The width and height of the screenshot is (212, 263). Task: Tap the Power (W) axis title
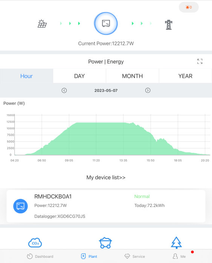(14, 103)
